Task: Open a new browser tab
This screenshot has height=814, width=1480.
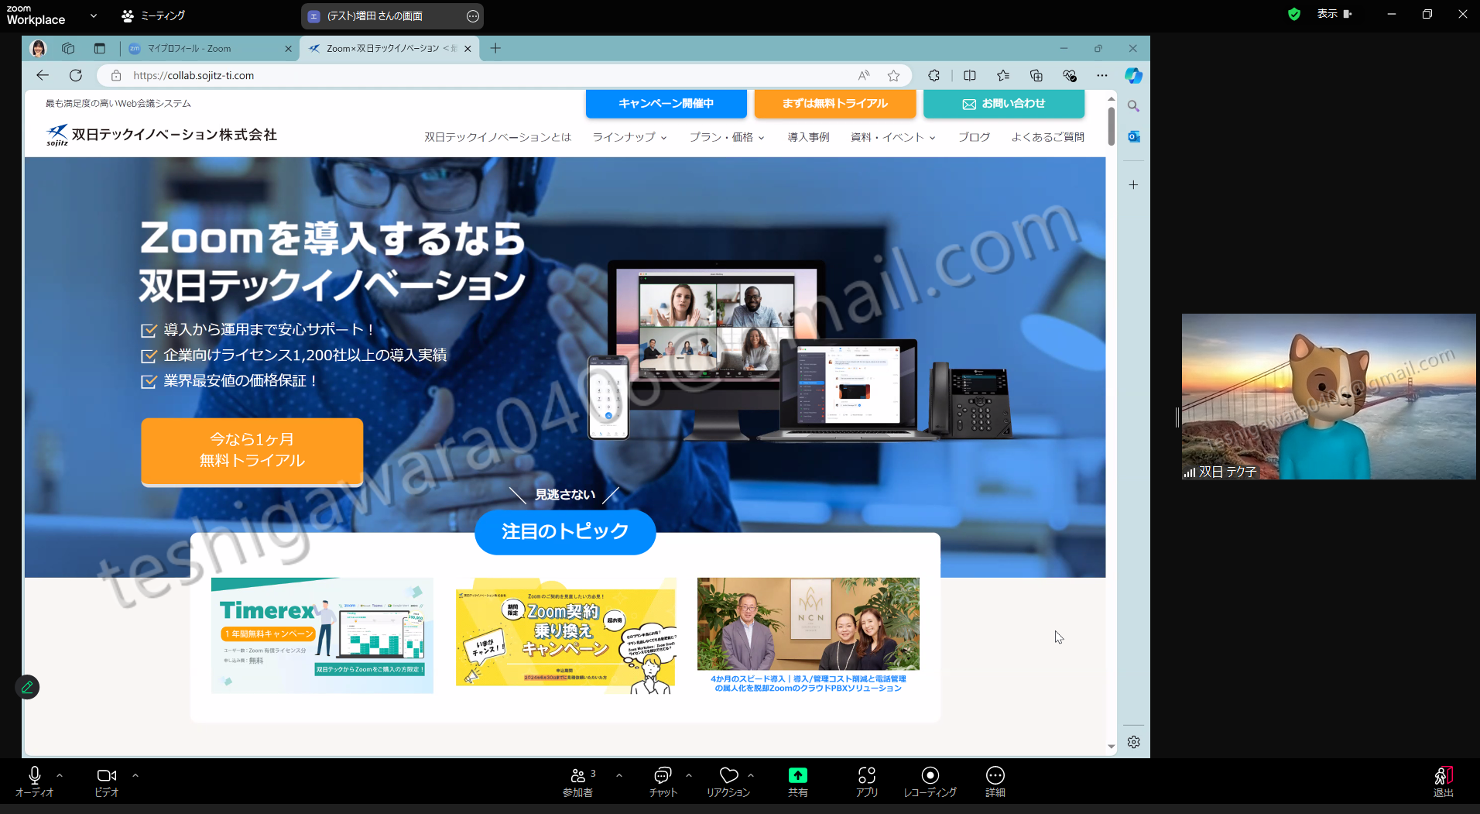Action: (x=495, y=48)
